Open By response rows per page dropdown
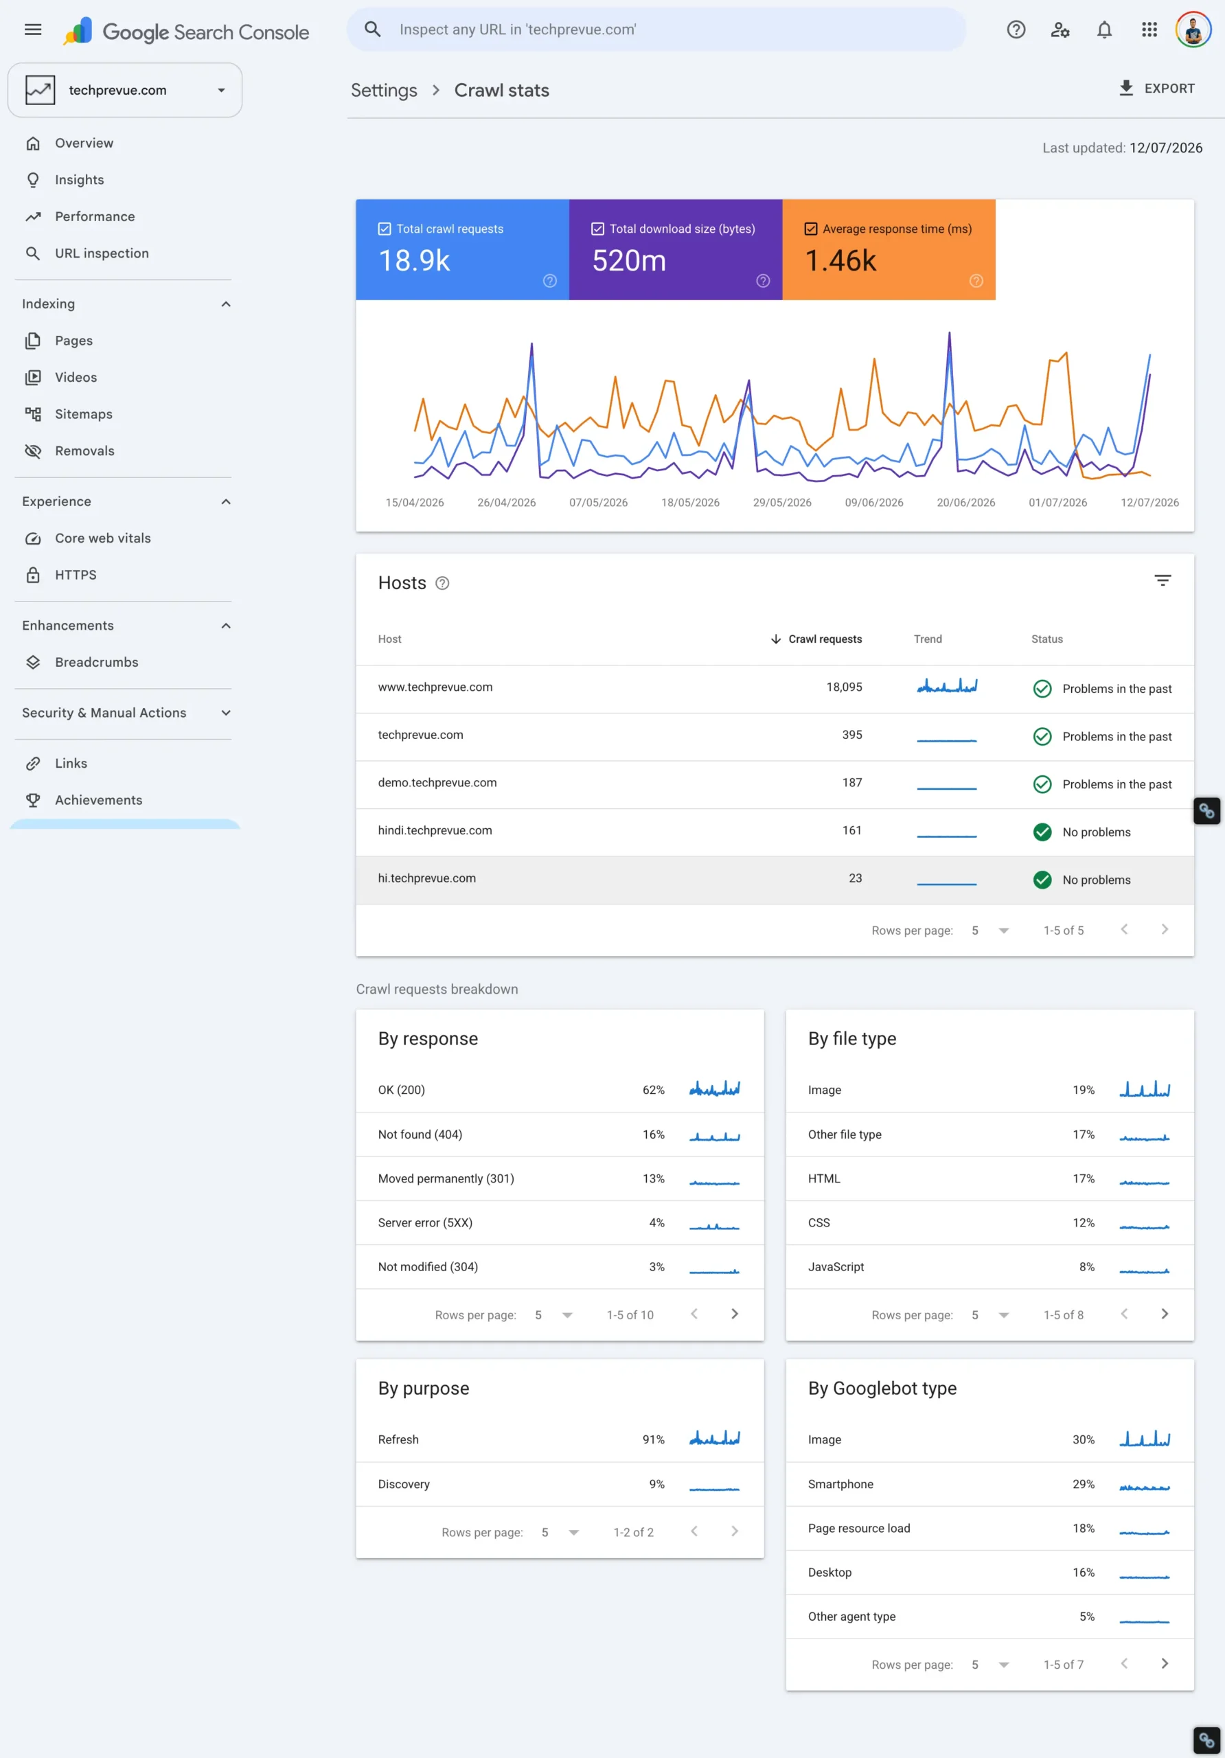The width and height of the screenshot is (1225, 1758). tap(553, 1314)
